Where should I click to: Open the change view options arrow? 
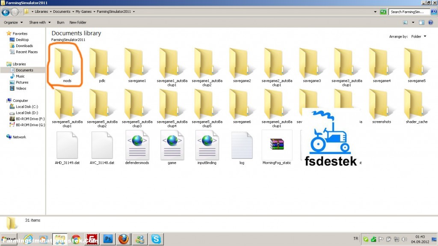pyautogui.click(x=412, y=22)
